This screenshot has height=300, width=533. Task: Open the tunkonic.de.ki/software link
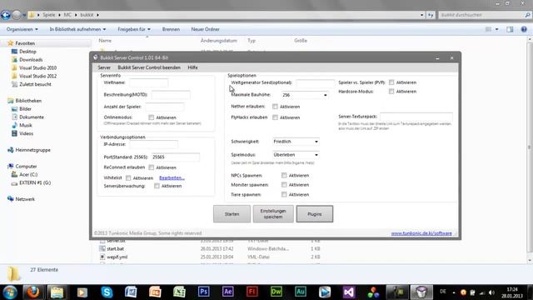421,233
